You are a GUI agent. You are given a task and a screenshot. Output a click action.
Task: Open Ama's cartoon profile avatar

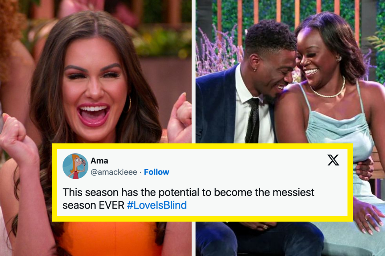click(x=75, y=166)
